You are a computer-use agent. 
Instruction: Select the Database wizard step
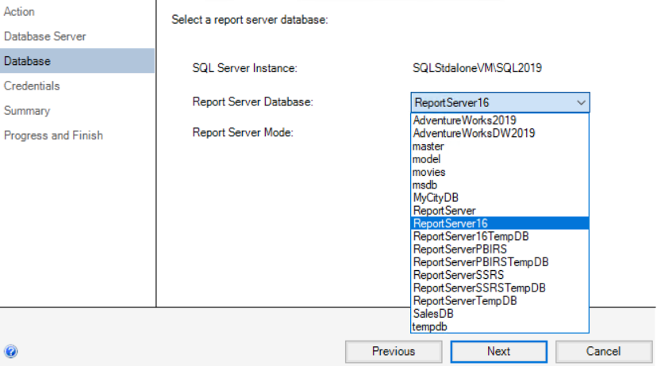click(77, 61)
